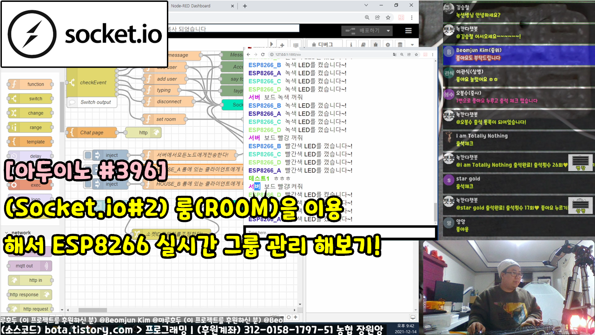Click the 배포하기 deploy button
This screenshot has height=335, width=595.
(364, 31)
